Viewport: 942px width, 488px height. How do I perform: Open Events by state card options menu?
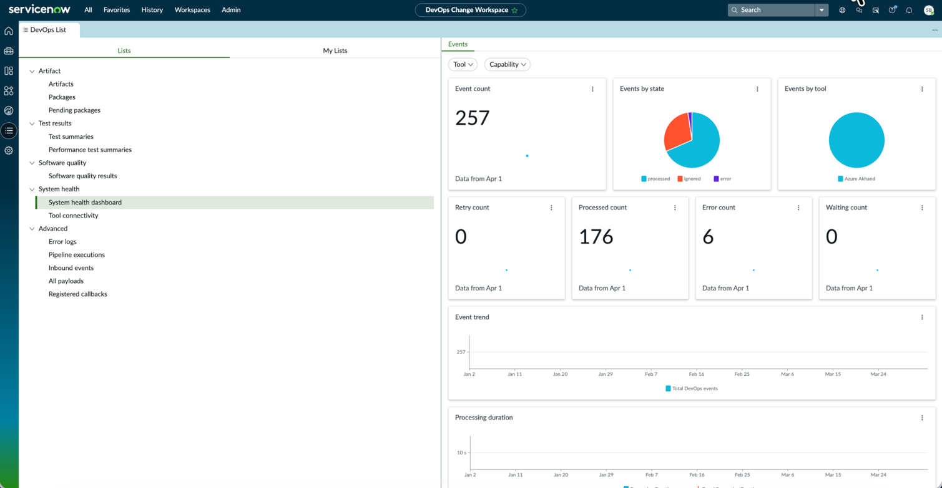pyautogui.click(x=757, y=89)
